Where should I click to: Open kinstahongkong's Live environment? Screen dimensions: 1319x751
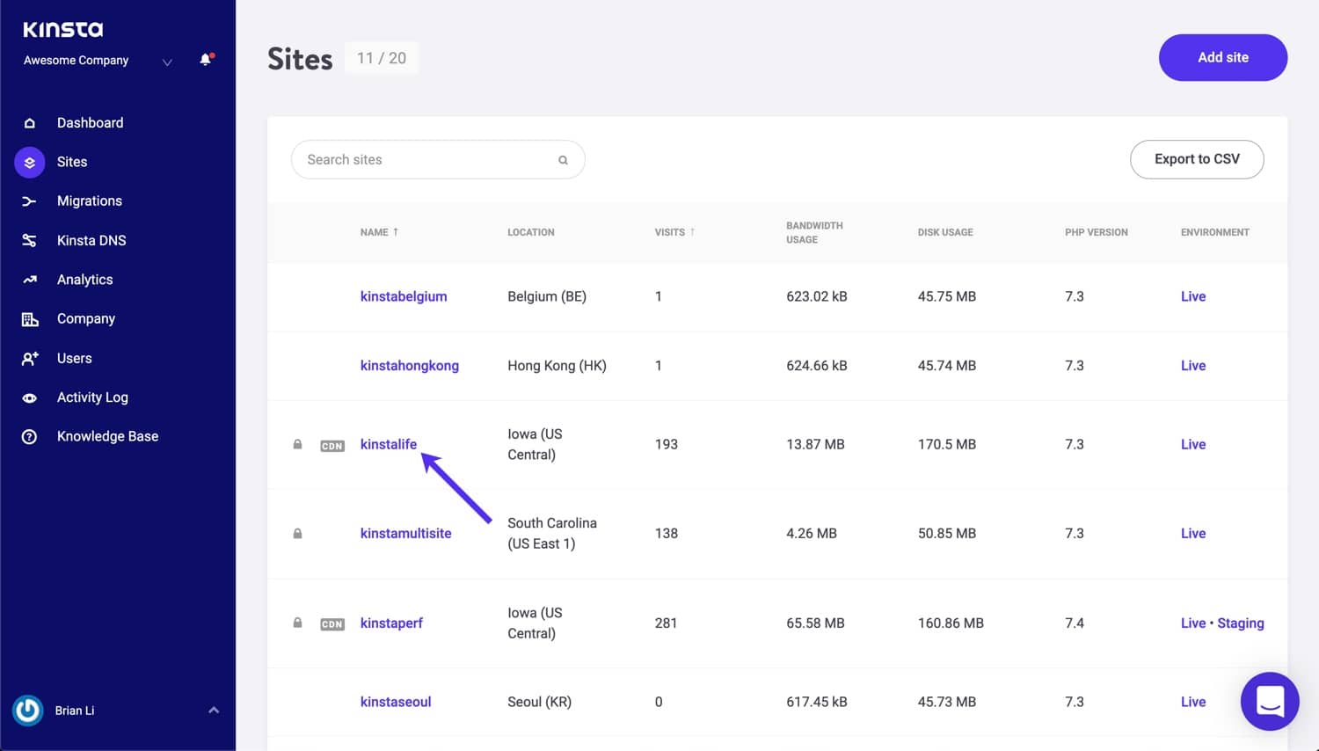[1193, 366]
